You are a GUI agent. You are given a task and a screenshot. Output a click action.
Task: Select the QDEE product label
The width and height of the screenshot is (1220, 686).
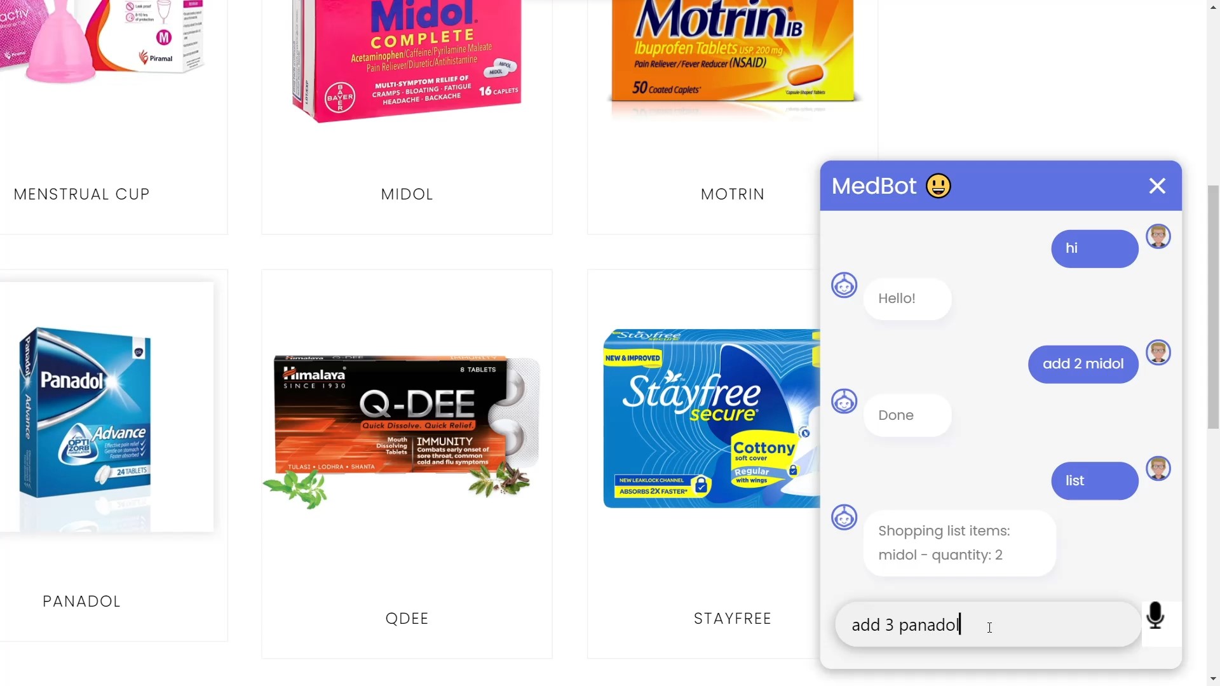[407, 618]
